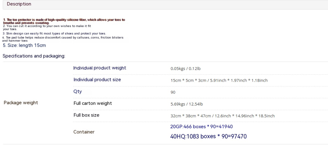
Task: Click the '0.05kgs / 0.12lb' value
Action: pyautogui.click(x=186, y=69)
